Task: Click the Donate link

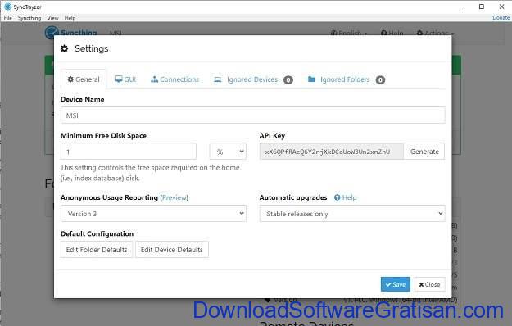Action: click(501, 18)
